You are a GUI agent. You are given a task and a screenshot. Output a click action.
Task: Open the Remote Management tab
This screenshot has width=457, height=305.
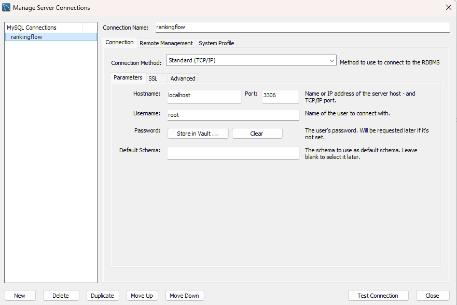[166, 43]
